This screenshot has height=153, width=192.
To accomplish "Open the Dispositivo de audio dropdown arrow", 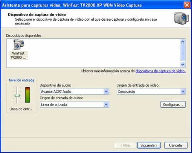I will tap(106, 91).
